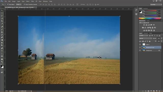Open the File menu
This screenshot has width=163, height=92.
click(x=6, y=1)
